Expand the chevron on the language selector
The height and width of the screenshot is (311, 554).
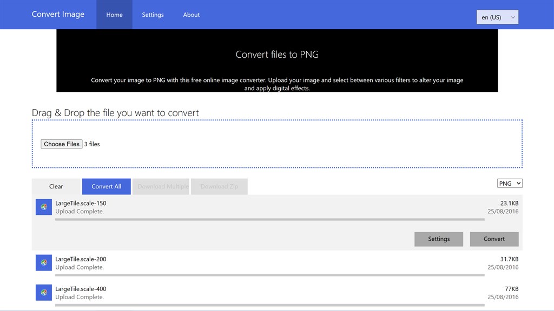[513, 17]
